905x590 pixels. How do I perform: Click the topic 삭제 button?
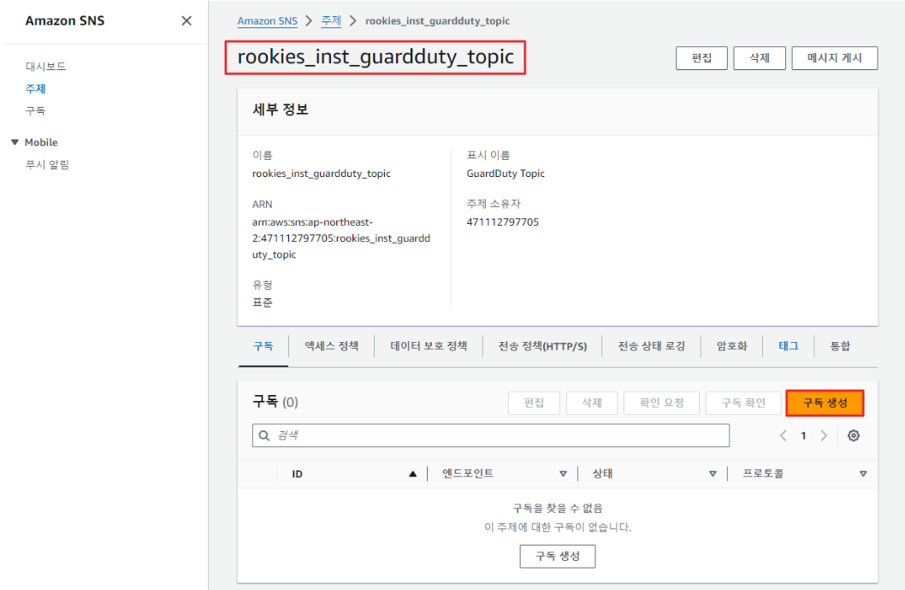759,57
